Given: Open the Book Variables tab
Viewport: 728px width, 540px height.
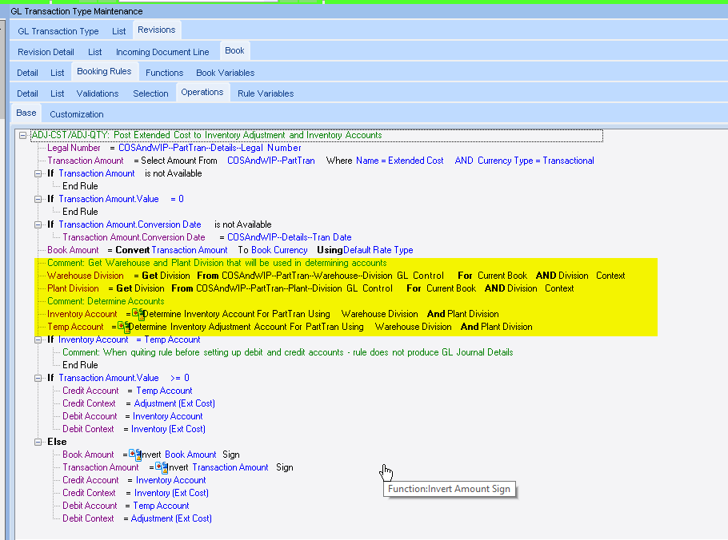Looking at the screenshot, I should [225, 73].
